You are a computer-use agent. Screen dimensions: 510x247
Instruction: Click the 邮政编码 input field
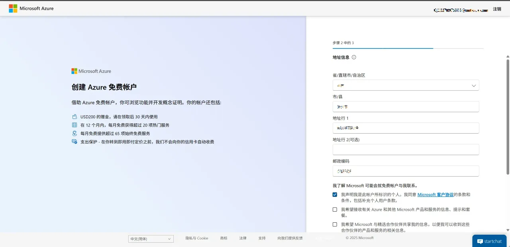pos(406,171)
